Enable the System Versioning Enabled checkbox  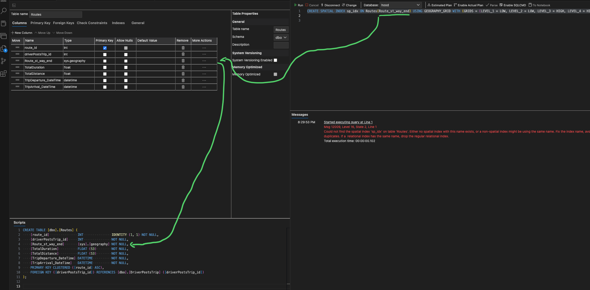(275, 60)
